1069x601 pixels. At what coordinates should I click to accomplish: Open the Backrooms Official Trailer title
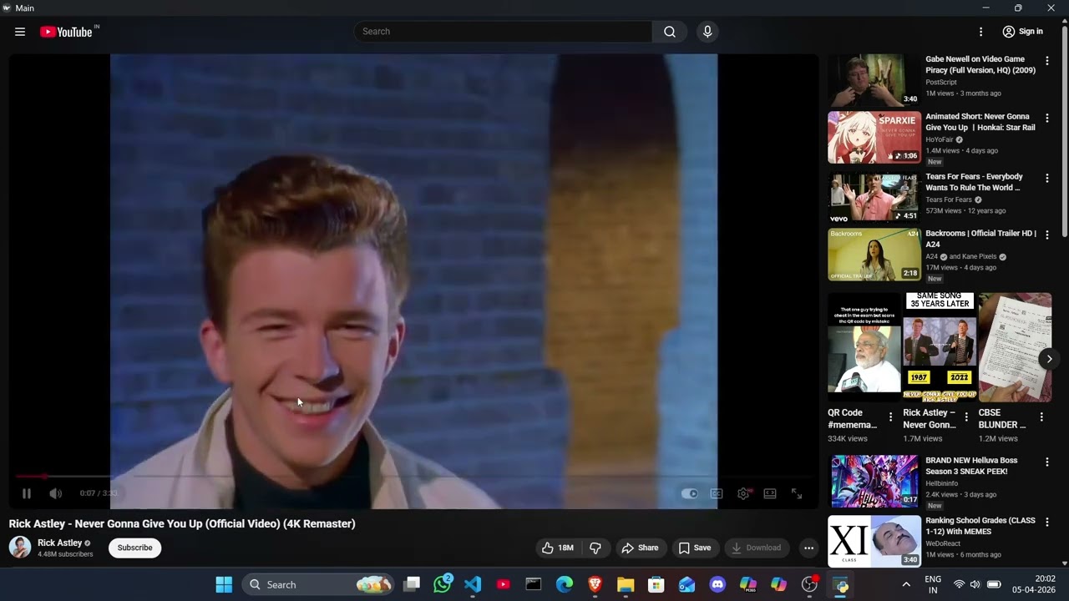point(980,239)
